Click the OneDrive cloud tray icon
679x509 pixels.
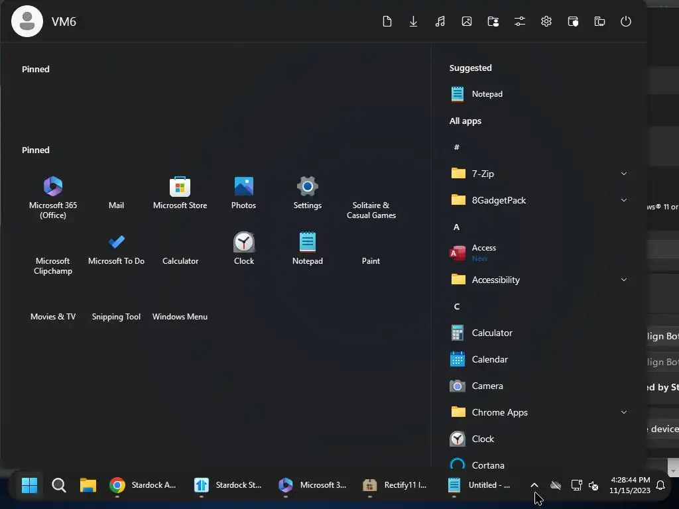click(x=556, y=485)
